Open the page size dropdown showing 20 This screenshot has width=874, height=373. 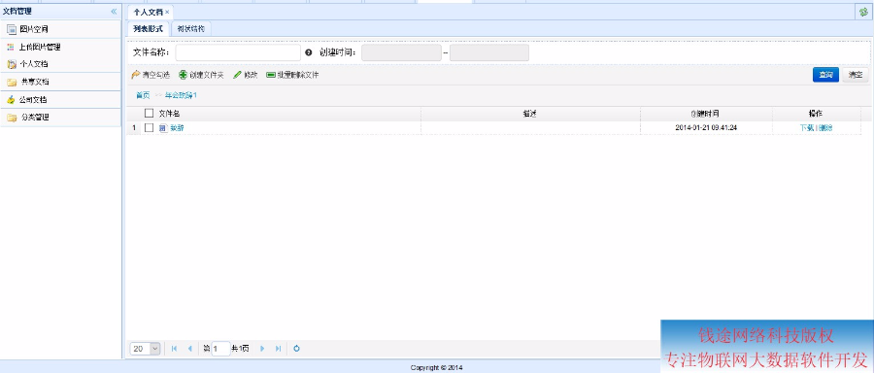(x=146, y=349)
